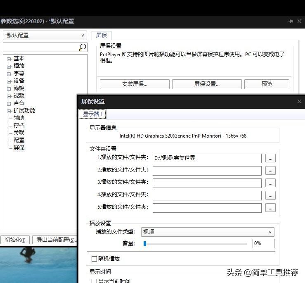Pin the preferences window with pin icon
Image resolution: width=305 pixels, height=283 pixels.
pyautogui.click(x=291, y=21)
